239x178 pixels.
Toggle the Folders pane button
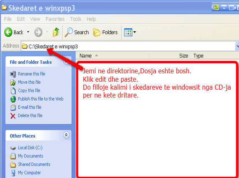click(105, 32)
